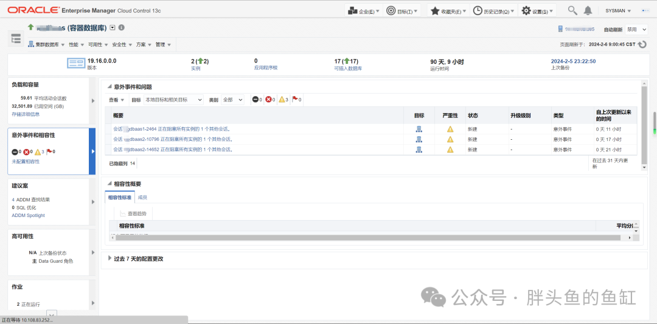Open the 类别 全部 dropdown
This screenshot has width=657, height=324.
232,100
